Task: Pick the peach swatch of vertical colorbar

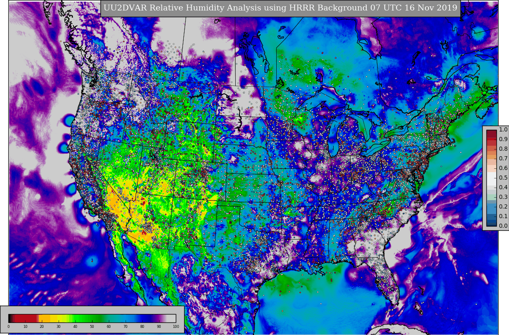Action: point(491,168)
